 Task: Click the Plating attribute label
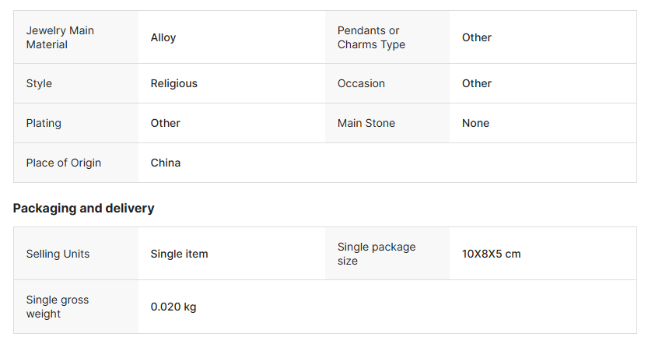pyautogui.click(x=44, y=123)
